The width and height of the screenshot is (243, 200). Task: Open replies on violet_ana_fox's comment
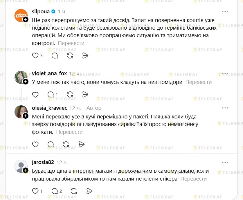tap(51, 94)
